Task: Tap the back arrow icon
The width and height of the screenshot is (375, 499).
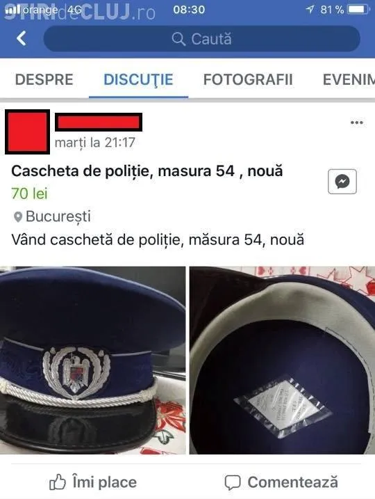Action: [22, 38]
